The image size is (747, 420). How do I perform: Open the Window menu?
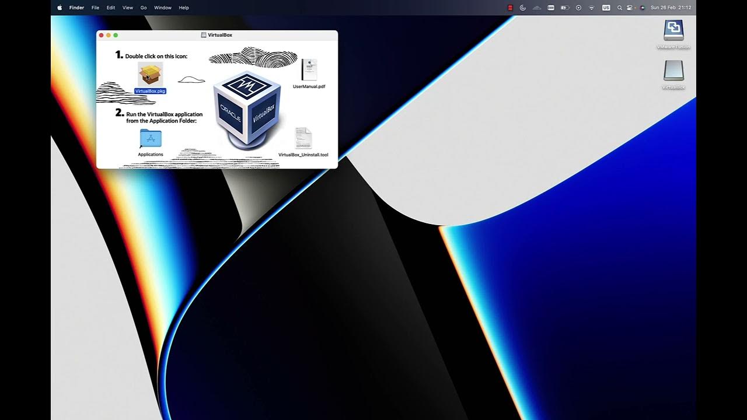163,8
